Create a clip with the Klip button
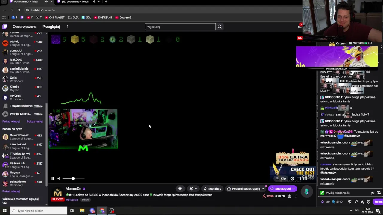 click(281, 179)
